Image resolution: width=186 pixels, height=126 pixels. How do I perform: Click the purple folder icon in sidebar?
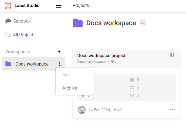tap(8, 64)
